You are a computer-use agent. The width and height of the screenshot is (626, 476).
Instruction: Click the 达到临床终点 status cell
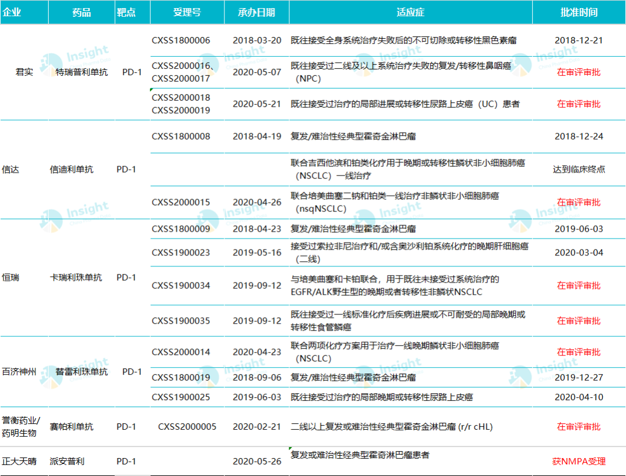click(579, 169)
